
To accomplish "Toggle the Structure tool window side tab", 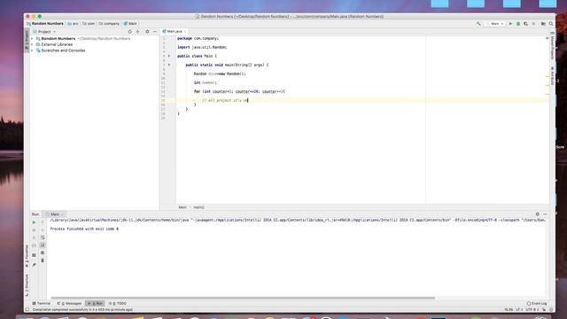I will [x=27, y=285].
